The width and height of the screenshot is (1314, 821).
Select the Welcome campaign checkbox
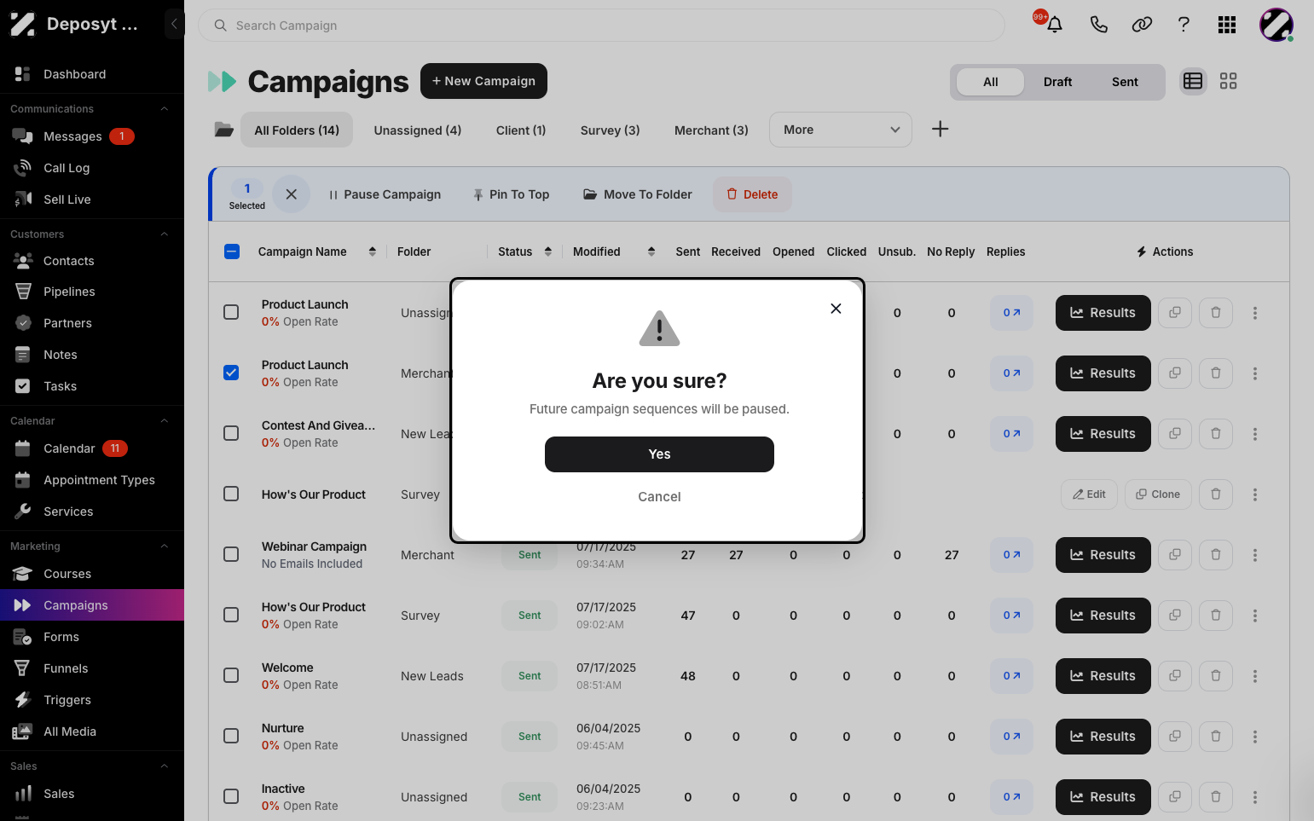[x=231, y=675]
